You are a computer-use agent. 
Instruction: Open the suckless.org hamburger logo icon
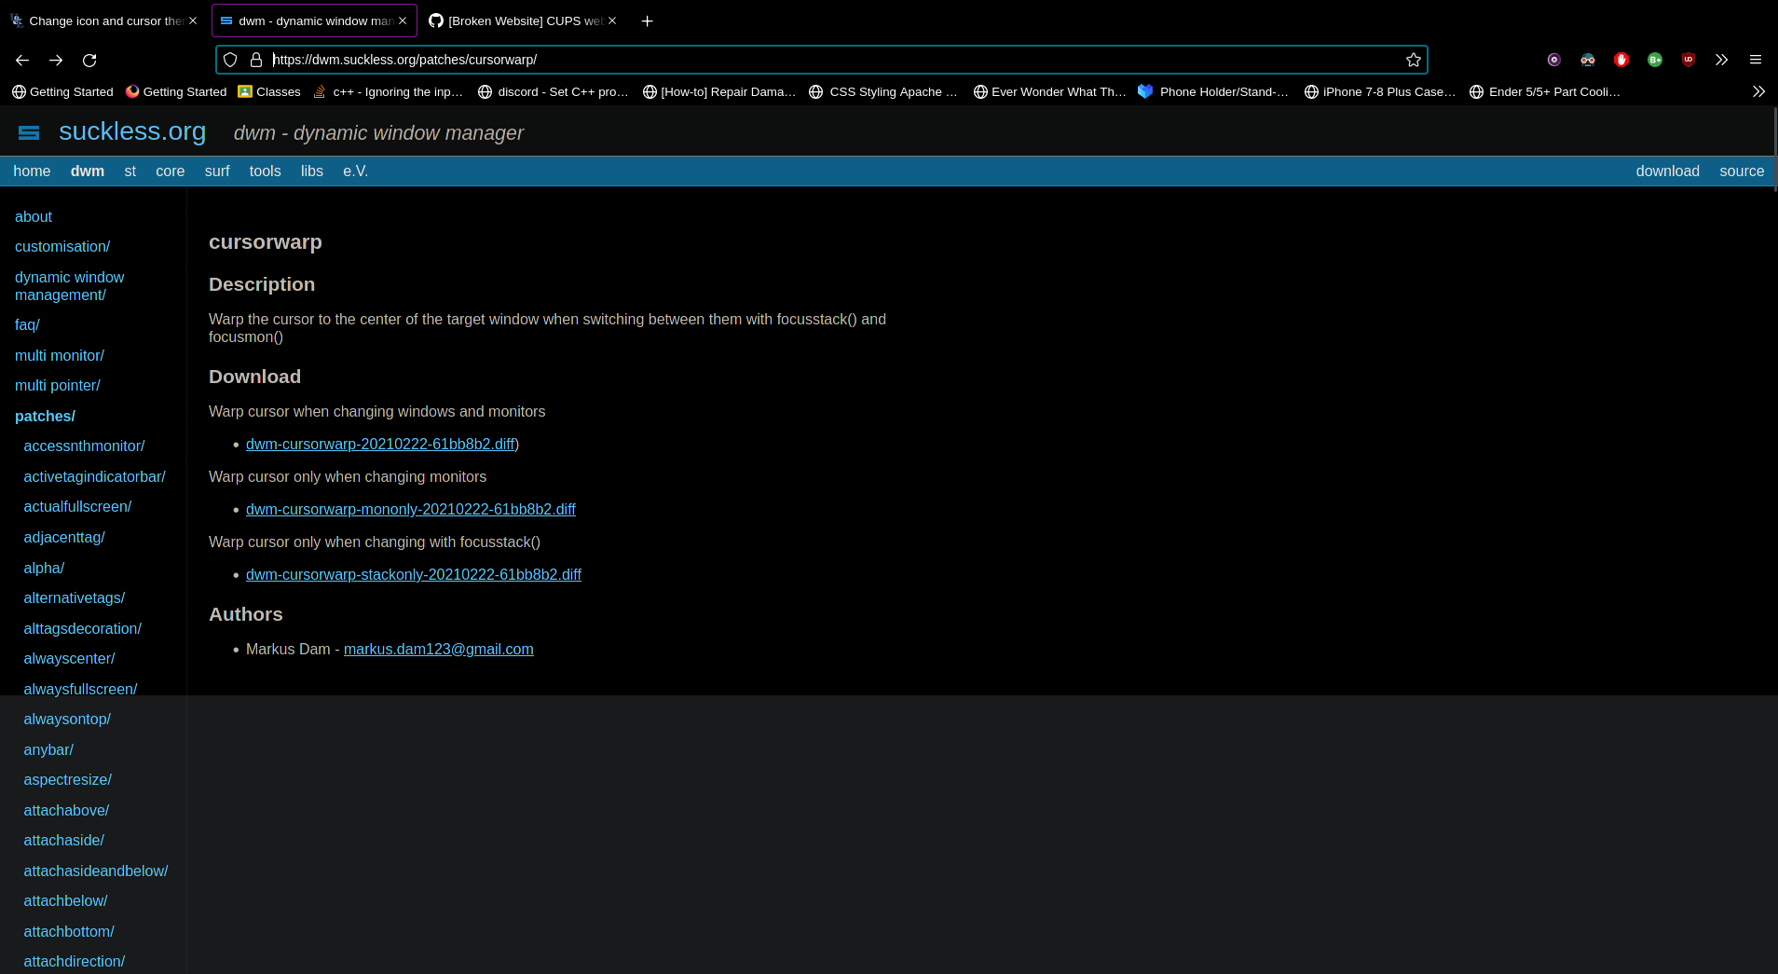coord(29,131)
